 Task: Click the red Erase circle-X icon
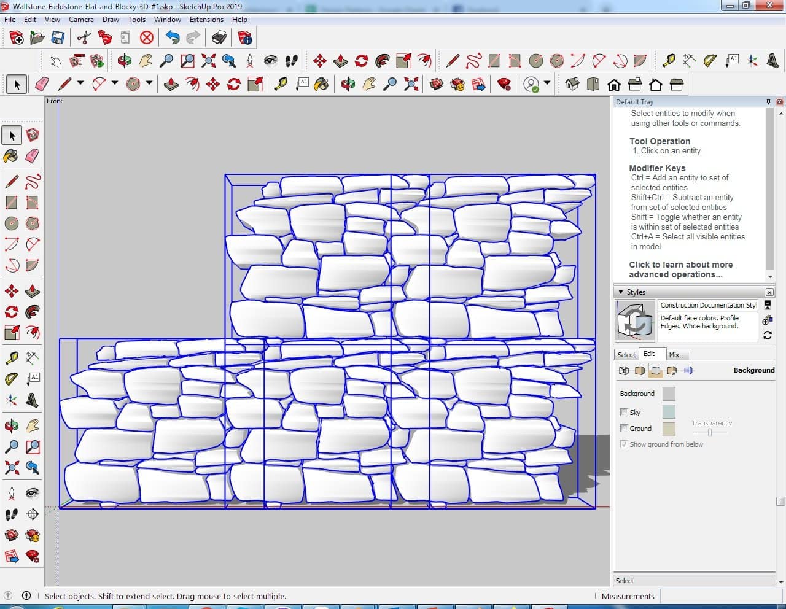147,38
